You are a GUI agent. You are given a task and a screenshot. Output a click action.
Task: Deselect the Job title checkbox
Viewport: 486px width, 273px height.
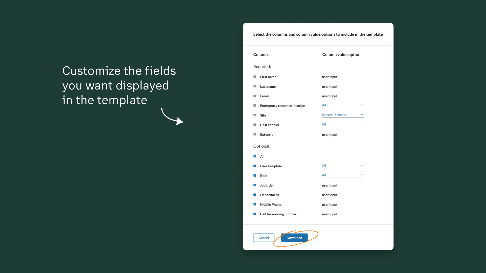pyautogui.click(x=255, y=185)
